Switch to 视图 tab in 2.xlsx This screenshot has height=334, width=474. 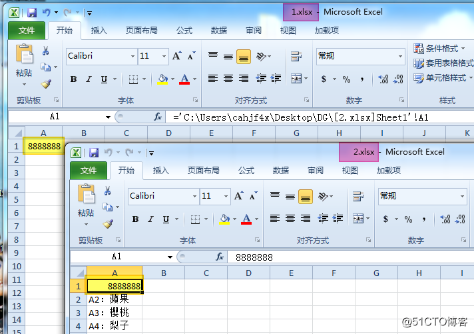[x=350, y=170]
